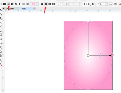Screen dimensions: 121x93
Task: Choose the Elliptical fountain fill type
Action: pos(46,4)
